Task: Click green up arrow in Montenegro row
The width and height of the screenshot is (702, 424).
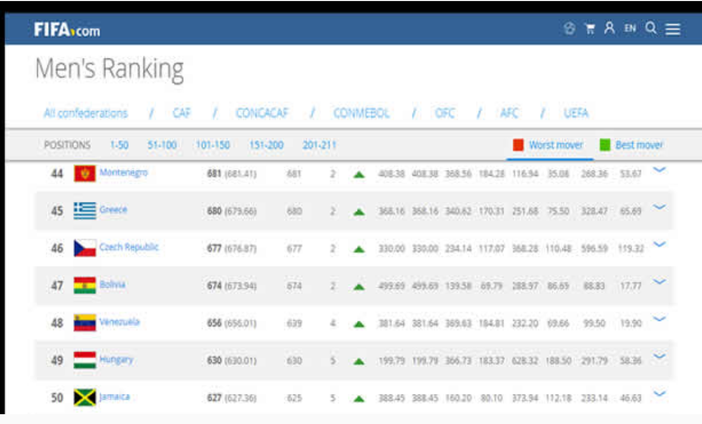Action: click(359, 175)
